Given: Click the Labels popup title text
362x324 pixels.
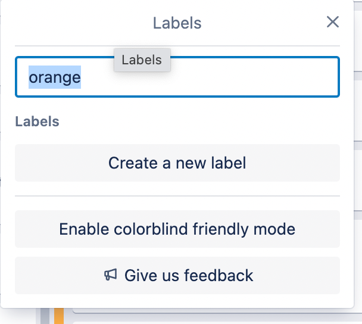Looking at the screenshot, I should click(x=177, y=23).
